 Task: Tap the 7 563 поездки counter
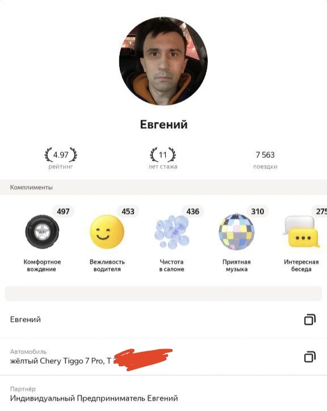point(265,159)
